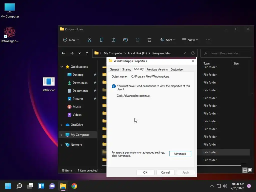Click the Rename icon in toolbar
Image resolution: width=256 pixels, height=192 pixels.
pyautogui.click(x=125, y=40)
